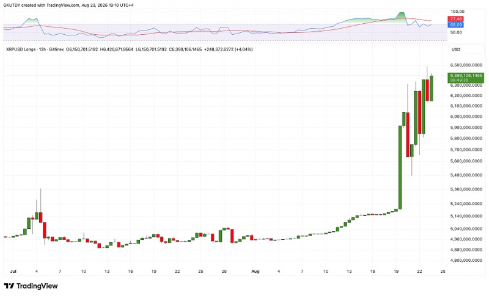Click the RSI 50.00 scale label

point(455,32)
